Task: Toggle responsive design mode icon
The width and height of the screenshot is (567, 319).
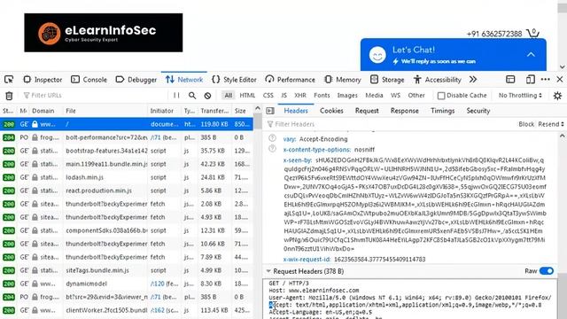Action: 531,80
